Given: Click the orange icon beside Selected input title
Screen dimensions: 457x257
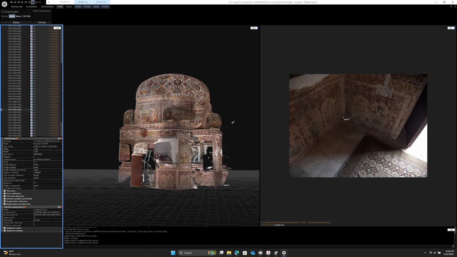Looking at the screenshot, I should click(x=17, y=138).
